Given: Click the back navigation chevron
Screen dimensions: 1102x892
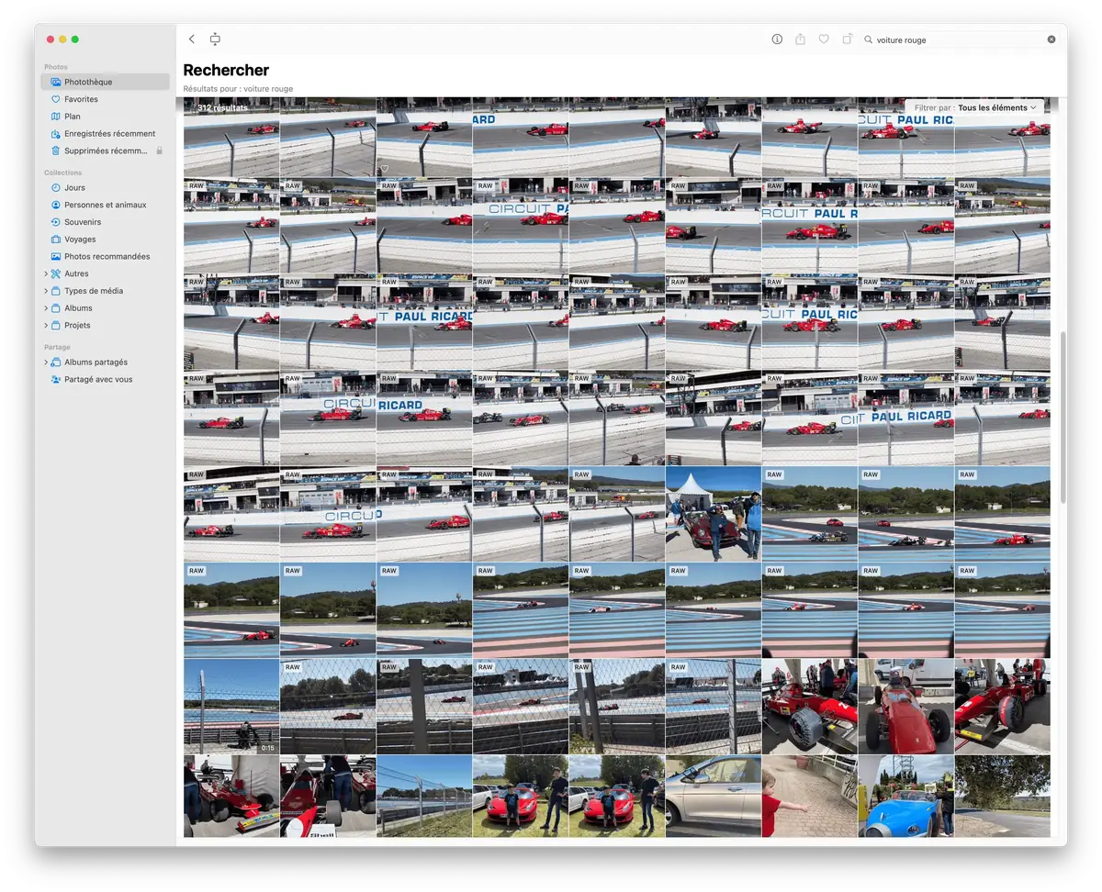Looking at the screenshot, I should [x=191, y=39].
